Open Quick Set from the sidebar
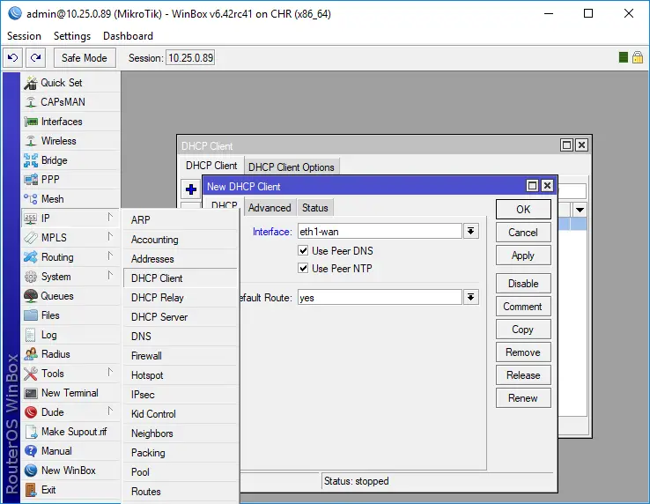 coord(70,83)
